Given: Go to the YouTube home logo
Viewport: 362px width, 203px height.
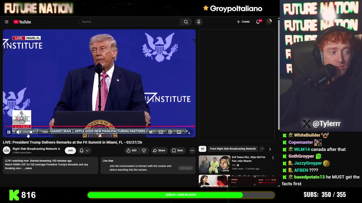Looking at the screenshot, I should click(x=22, y=22).
